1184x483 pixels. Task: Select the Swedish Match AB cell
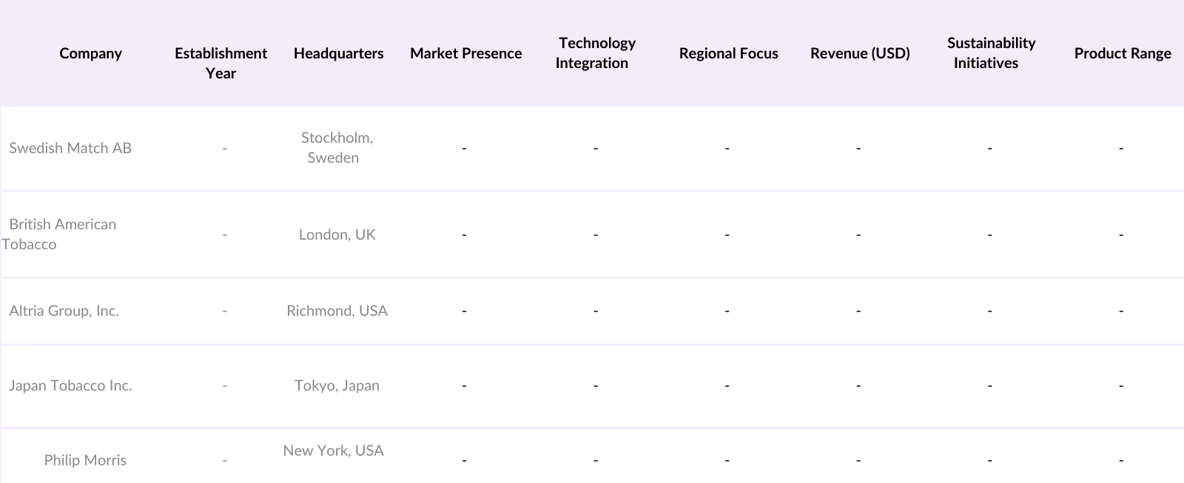pos(70,148)
